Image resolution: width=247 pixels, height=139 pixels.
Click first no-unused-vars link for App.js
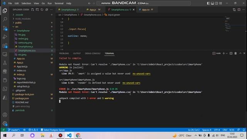pos(142,74)
